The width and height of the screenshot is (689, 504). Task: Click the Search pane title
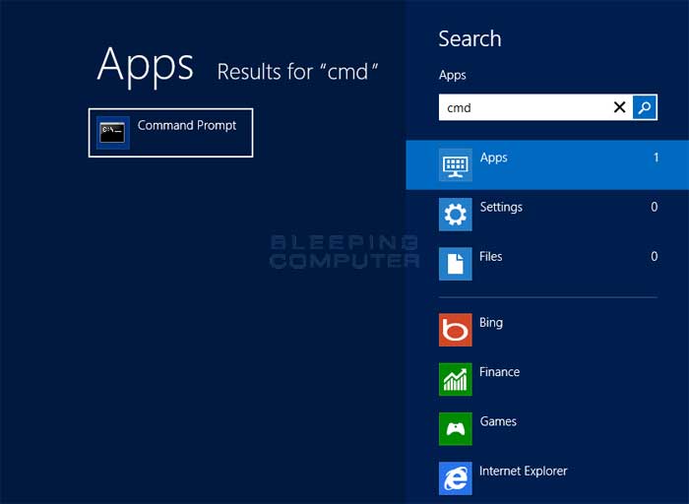pos(470,38)
